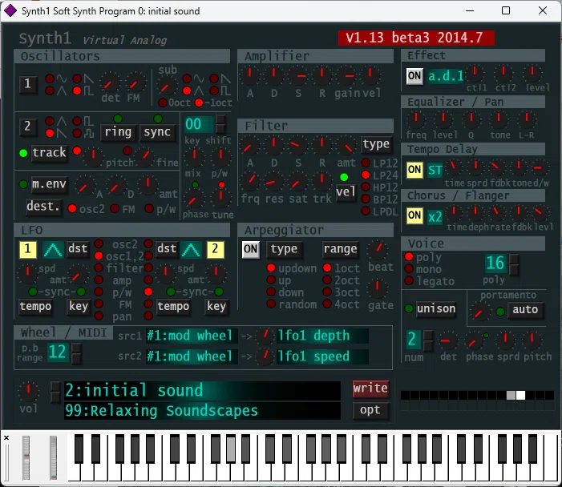Click the Amplifier gain knob
The height and width of the screenshot is (487, 562).
[x=346, y=75]
